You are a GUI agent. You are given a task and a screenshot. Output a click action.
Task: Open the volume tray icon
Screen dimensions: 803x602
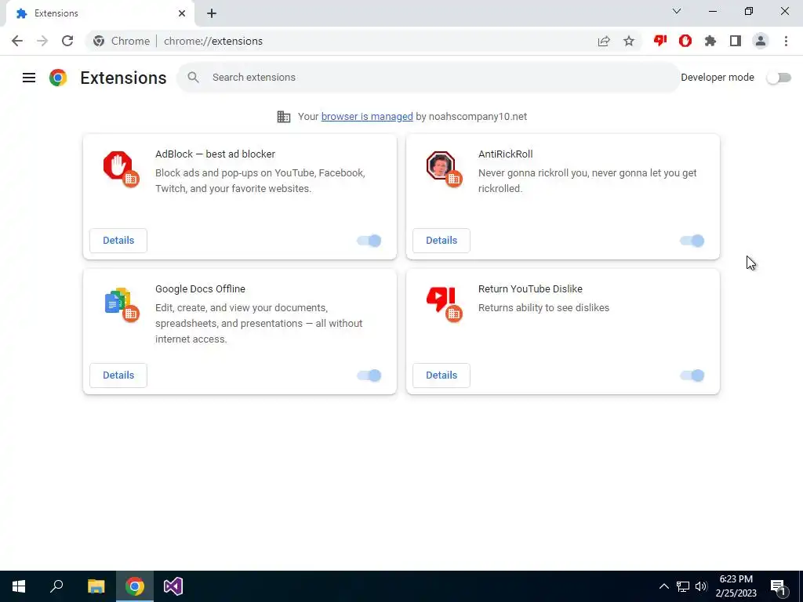point(701,586)
